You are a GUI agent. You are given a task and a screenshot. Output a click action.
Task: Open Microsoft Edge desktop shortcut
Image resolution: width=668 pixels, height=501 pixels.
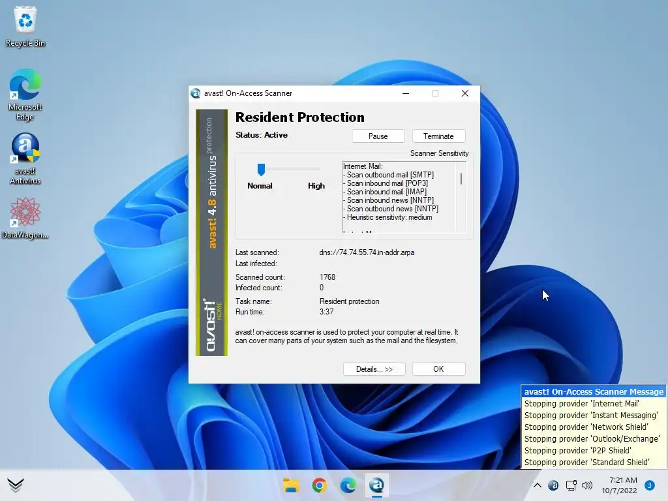tap(25, 95)
